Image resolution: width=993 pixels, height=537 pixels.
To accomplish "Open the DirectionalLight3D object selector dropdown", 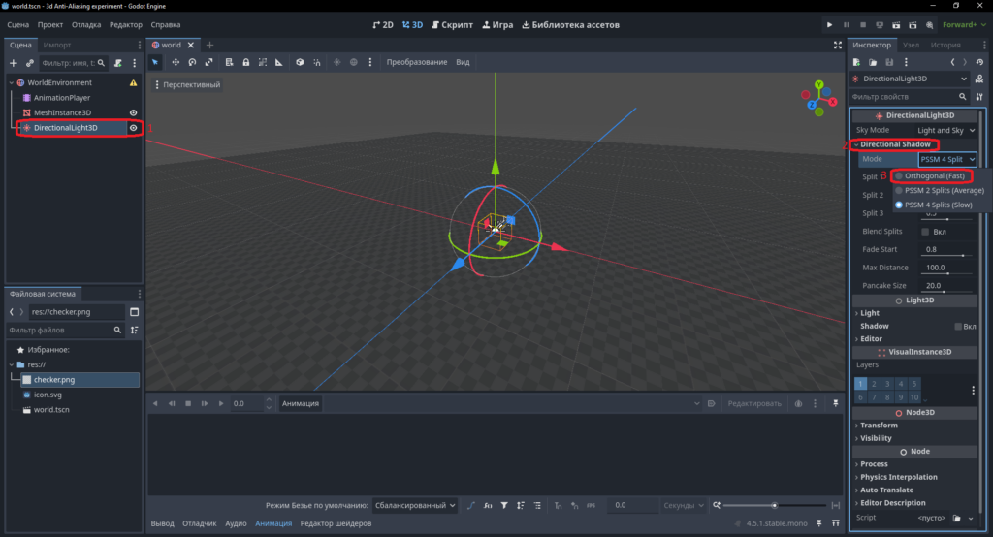I will (x=910, y=79).
